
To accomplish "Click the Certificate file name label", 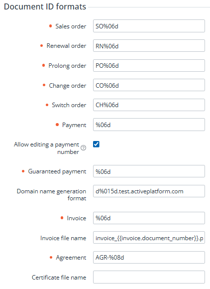I will [x=59, y=277].
